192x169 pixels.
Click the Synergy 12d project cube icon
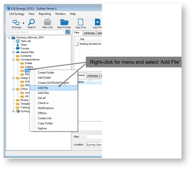18,111
